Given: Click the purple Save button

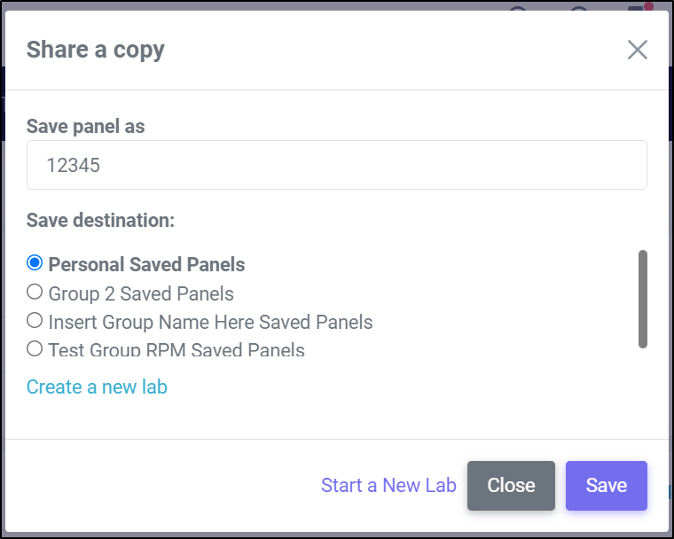Looking at the screenshot, I should pyautogui.click(x=606, y=486).
